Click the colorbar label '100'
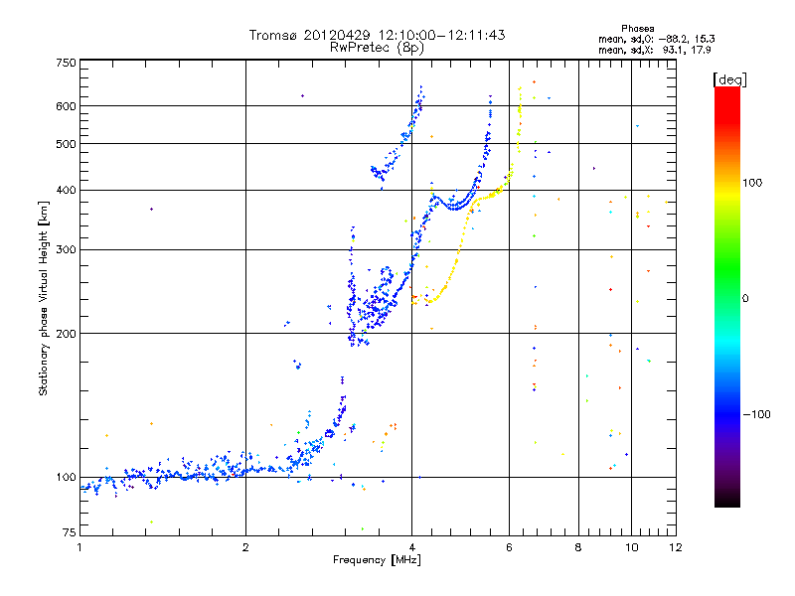 (x=752, y=183)
